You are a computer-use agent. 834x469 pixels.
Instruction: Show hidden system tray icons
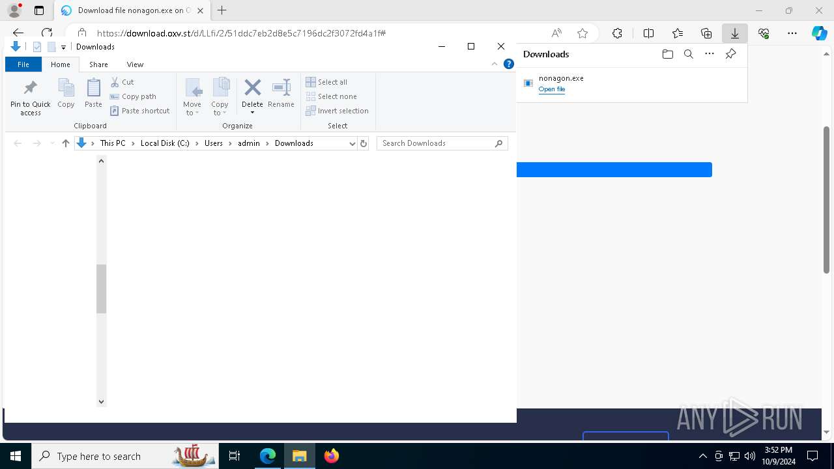(x=702, y=456)
